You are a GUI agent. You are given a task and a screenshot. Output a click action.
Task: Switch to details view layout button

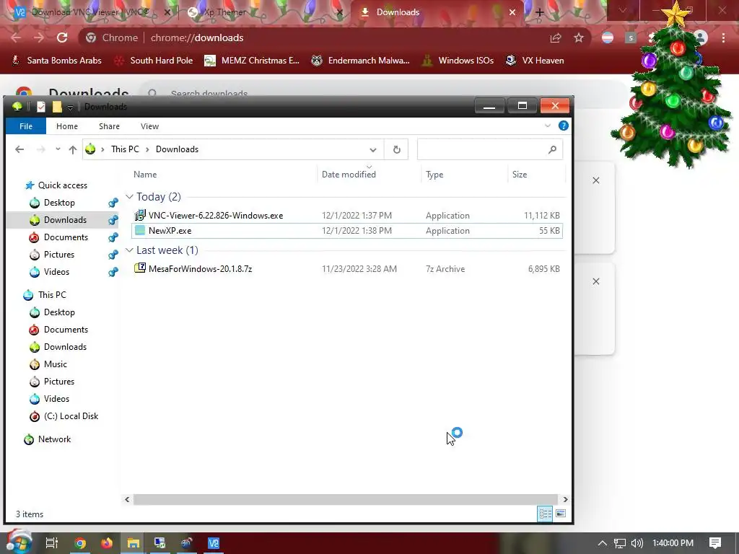(546, 514)
